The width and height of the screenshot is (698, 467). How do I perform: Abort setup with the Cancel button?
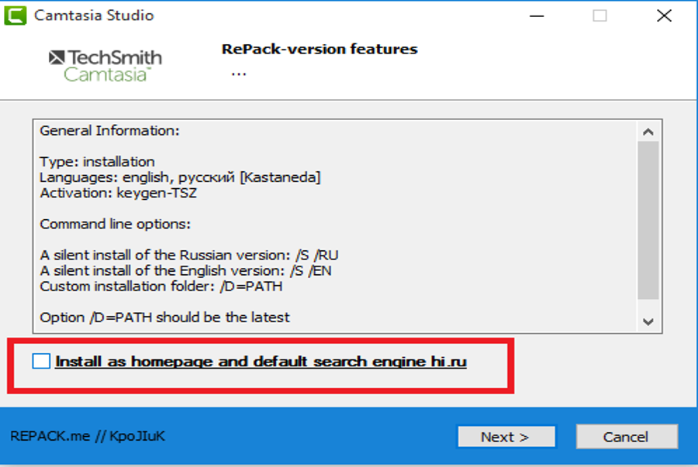click(627, 438)
